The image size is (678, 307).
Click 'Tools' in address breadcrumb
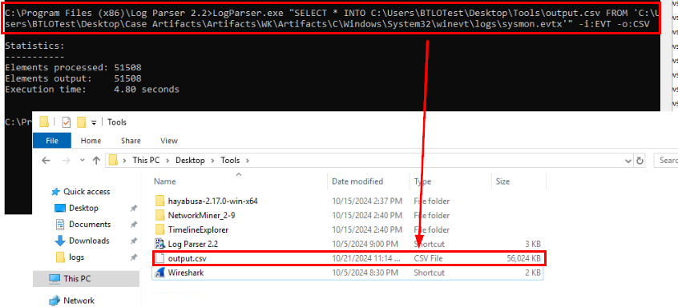(230, 161)
